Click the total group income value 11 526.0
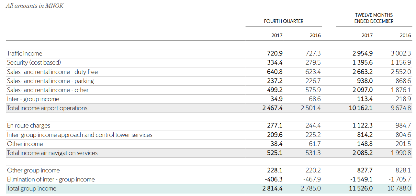 point(361,189)
